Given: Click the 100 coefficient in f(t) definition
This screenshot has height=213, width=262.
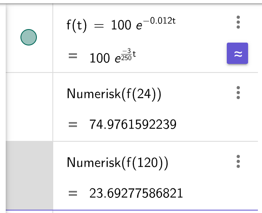Looking at the screenshot, I should (121, 25).
